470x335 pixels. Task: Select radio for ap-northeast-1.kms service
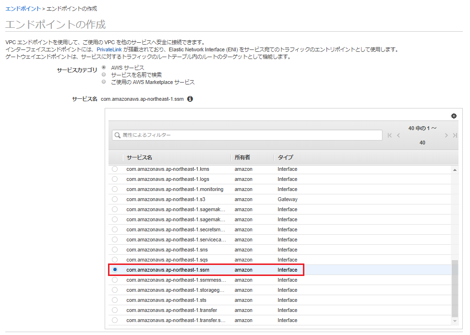click(115, 169)
